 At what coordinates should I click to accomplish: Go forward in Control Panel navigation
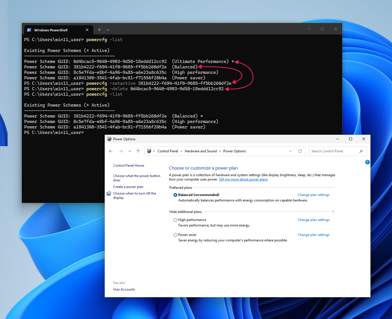pyautogui.click(x=121, y=151)
